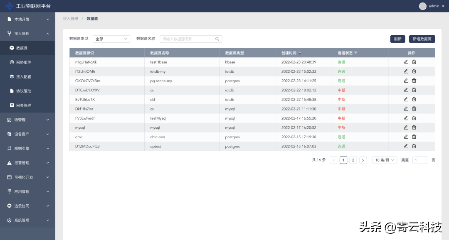This screenshot has height=240, width=449.
Task: Filter by 连通状态 funnel icon
Action: click(x=356, y=53)
